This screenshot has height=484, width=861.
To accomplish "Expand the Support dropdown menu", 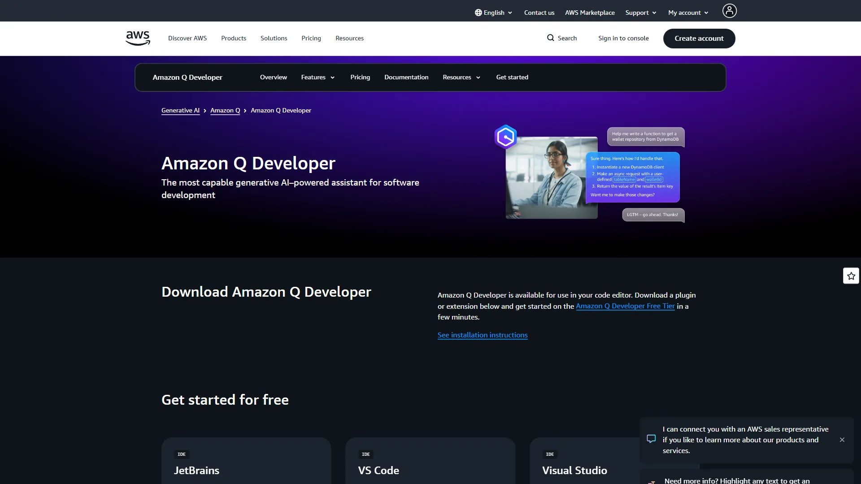I will [641, 13].
